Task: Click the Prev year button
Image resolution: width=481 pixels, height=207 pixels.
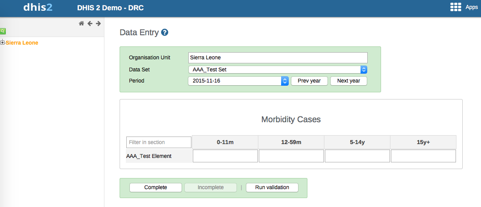Action: [309, 81]
